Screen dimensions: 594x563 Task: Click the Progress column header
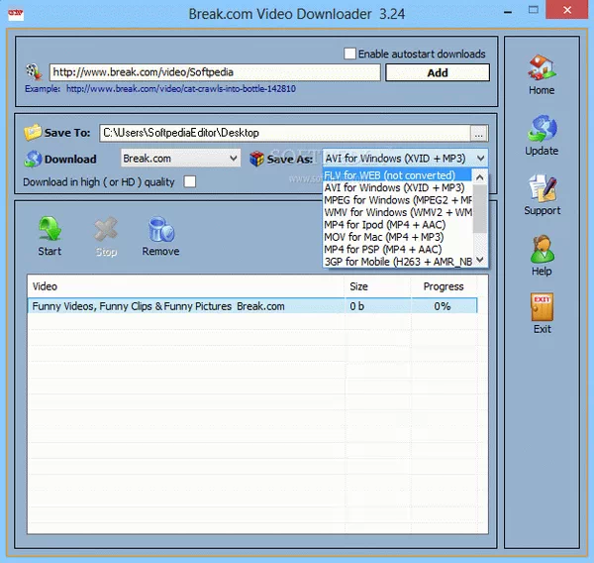[x=444, y=286]
